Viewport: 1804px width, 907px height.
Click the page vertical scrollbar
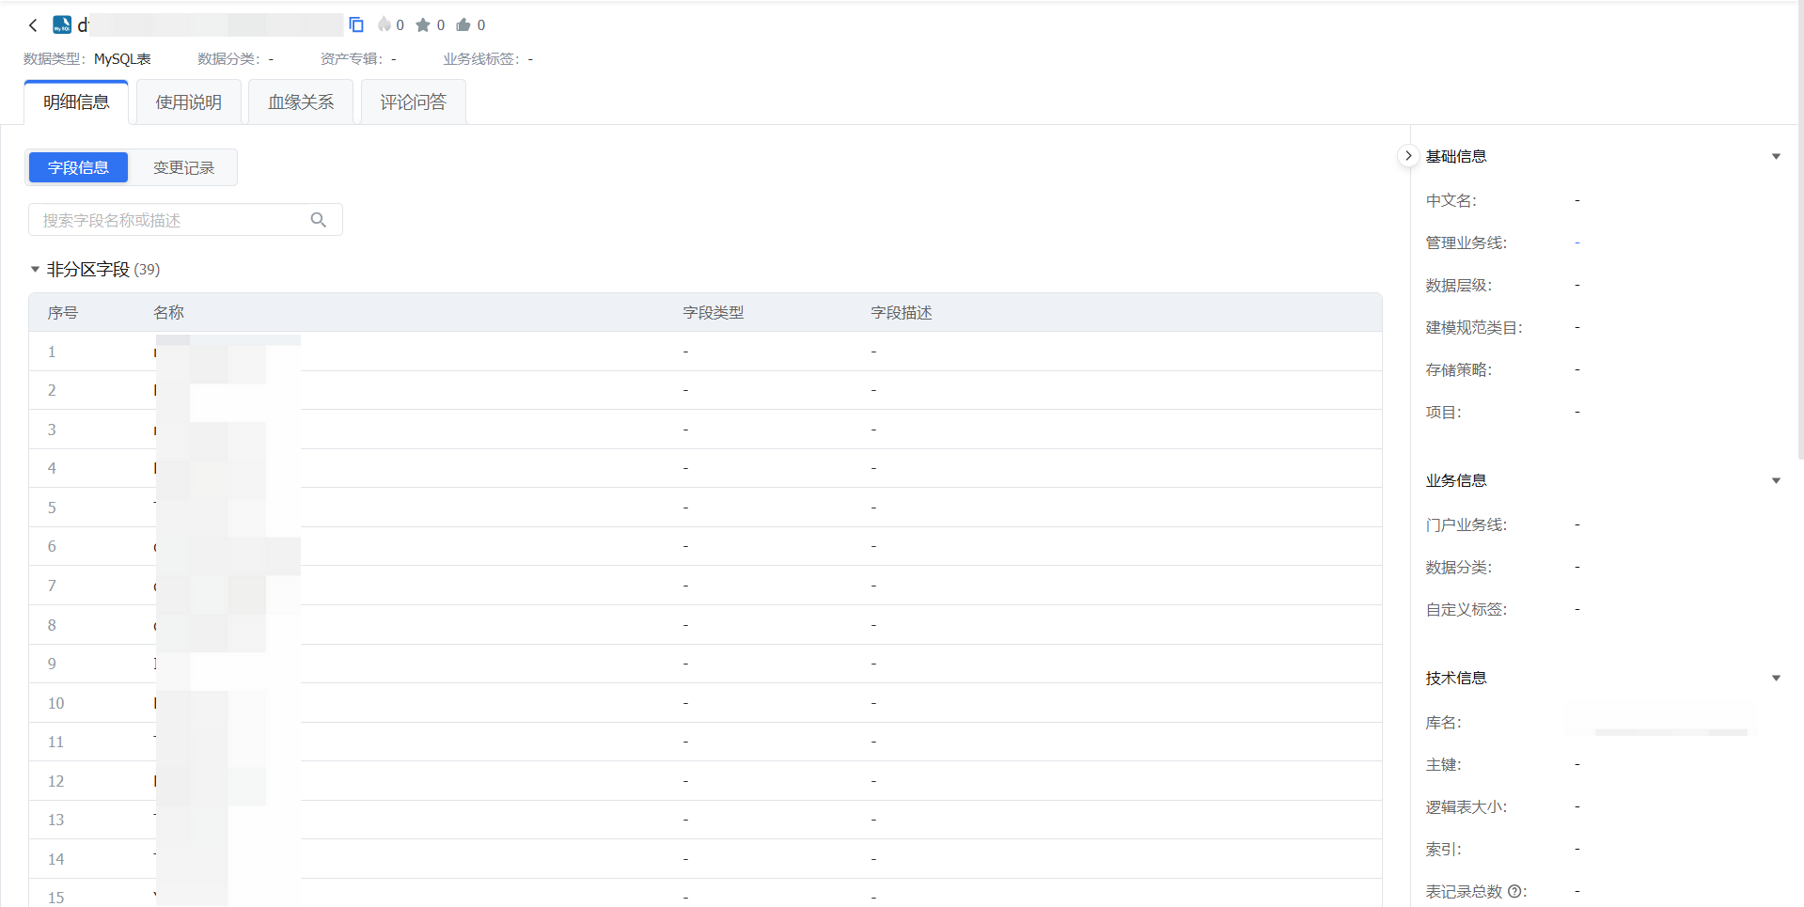1800,230
